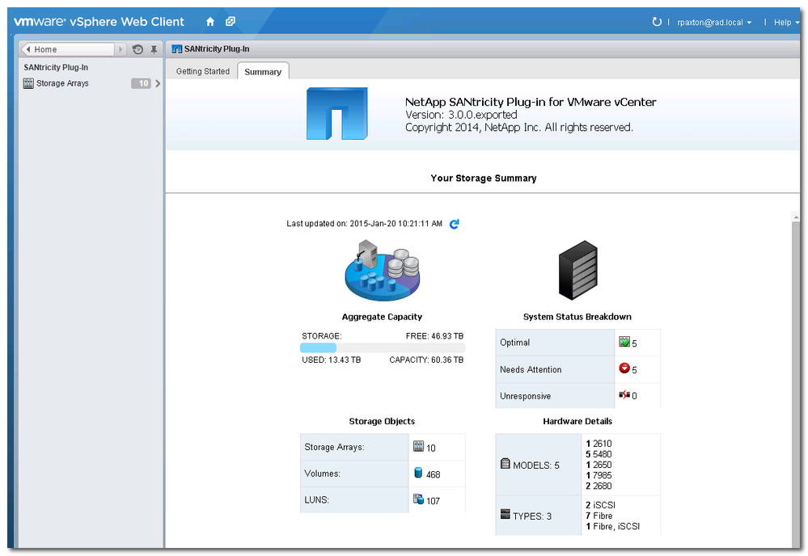The height and width of the screenshot is (556, 808).
Task: Click the LUNS count 107
Action: [433, 501]
